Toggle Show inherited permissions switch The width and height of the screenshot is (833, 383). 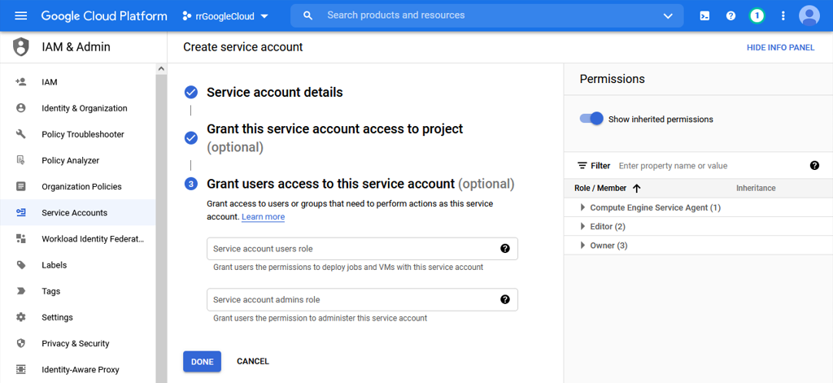[591, 119]
